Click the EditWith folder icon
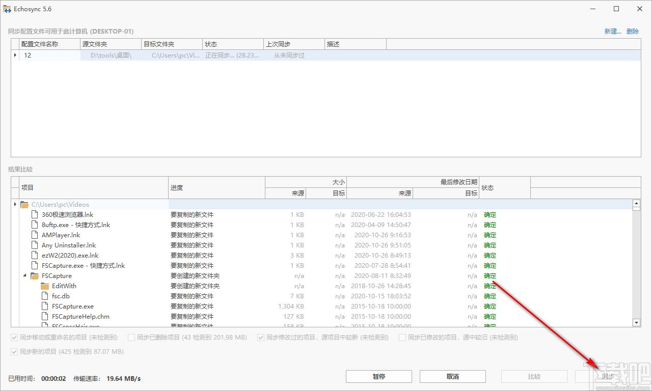 (x=45, y=286)
